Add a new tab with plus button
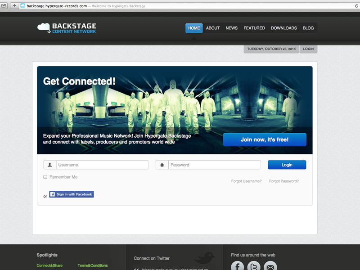The image size is (360, 270). pyautogui.click(x=14, y=6)
